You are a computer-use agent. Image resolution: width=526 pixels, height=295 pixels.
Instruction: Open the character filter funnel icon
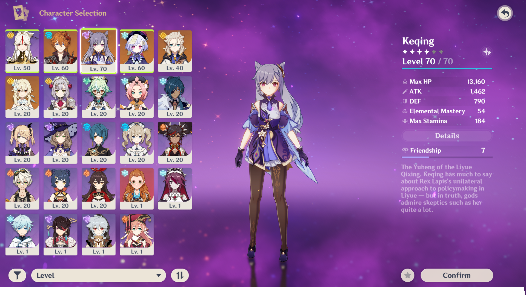[x=17, y=275]
